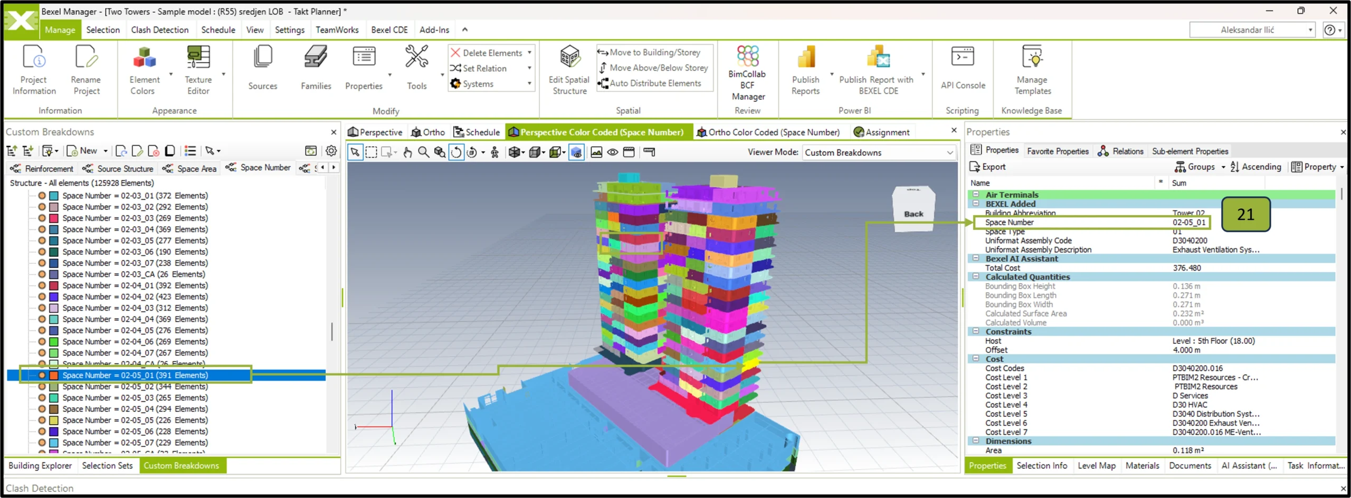Click Export in Properties panel
The height and width of the screenshot is (498, 1351).
[987, 167]
